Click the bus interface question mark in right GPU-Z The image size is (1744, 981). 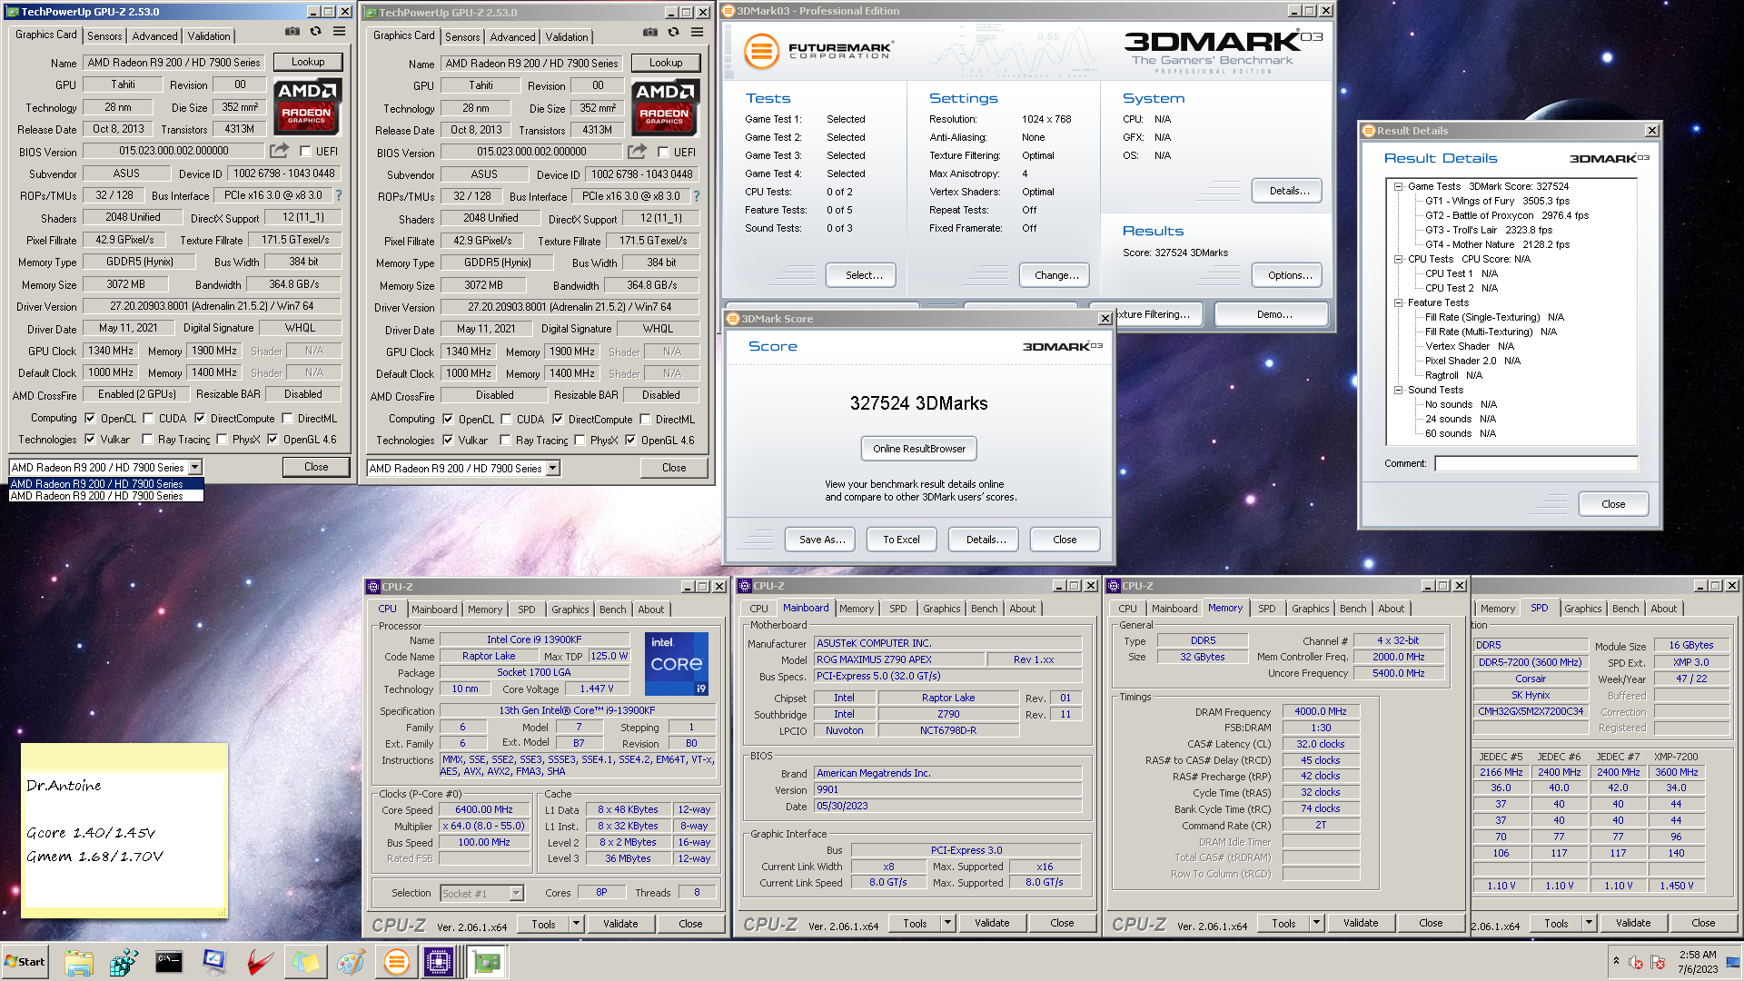(x=697, y=196)
